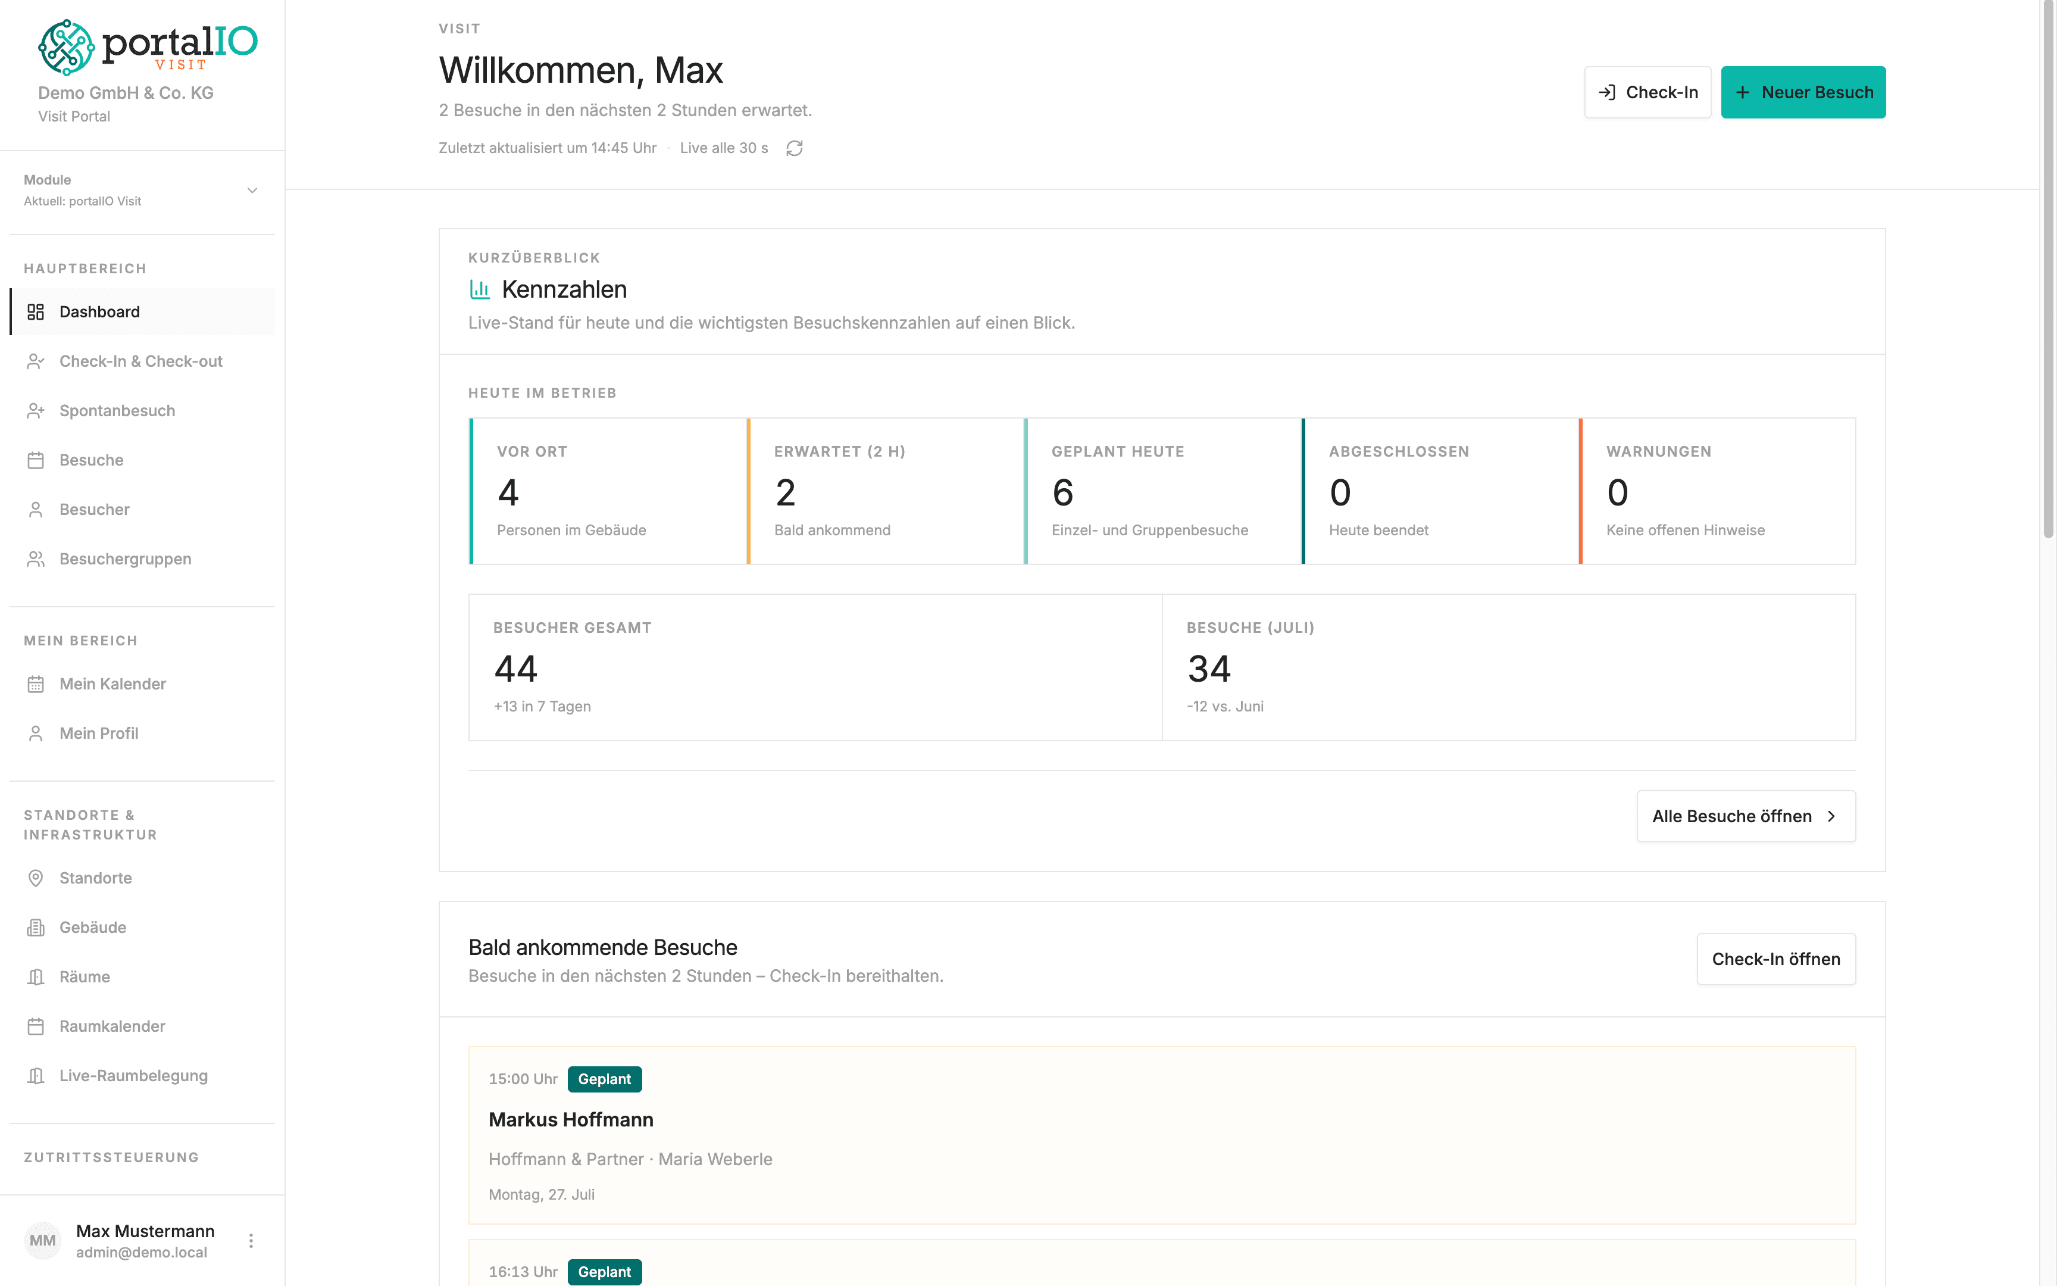
Task: Click the Mein Kalender calendar icon
Action: point(36,684)
